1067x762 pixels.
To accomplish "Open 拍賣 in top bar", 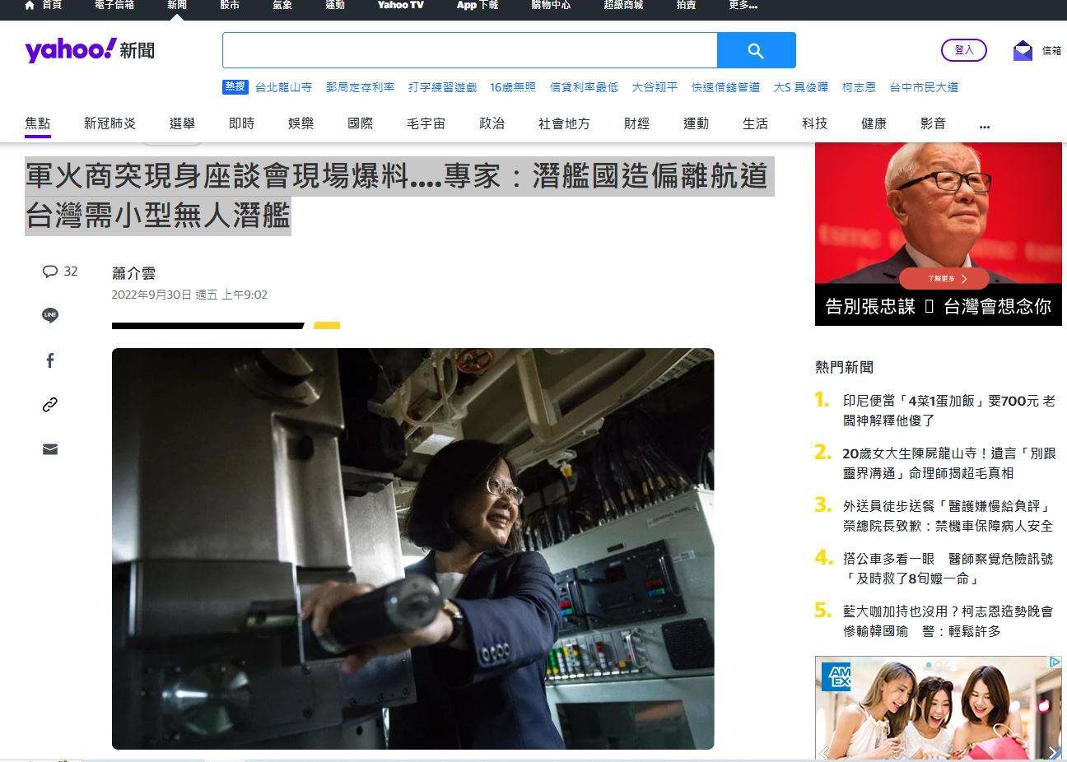I will click(x=686, y=5).
